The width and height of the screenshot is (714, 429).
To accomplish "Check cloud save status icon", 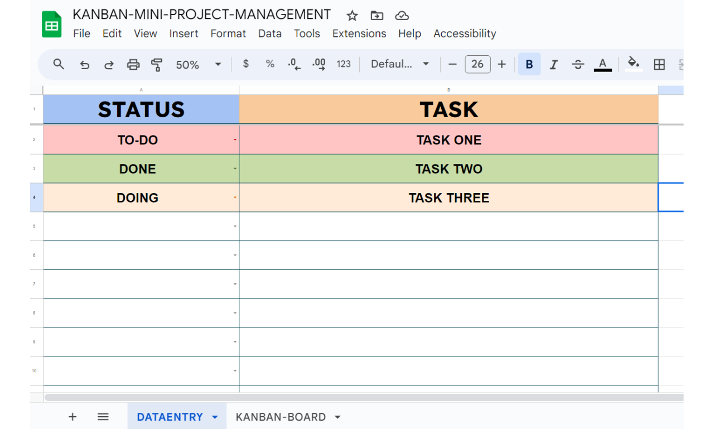I will [402, 16].
